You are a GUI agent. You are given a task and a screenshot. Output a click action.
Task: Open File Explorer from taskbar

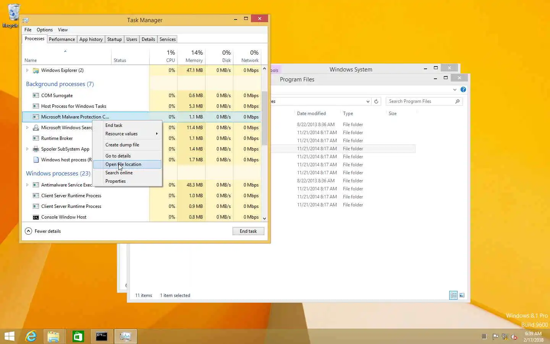coord(53,336)
